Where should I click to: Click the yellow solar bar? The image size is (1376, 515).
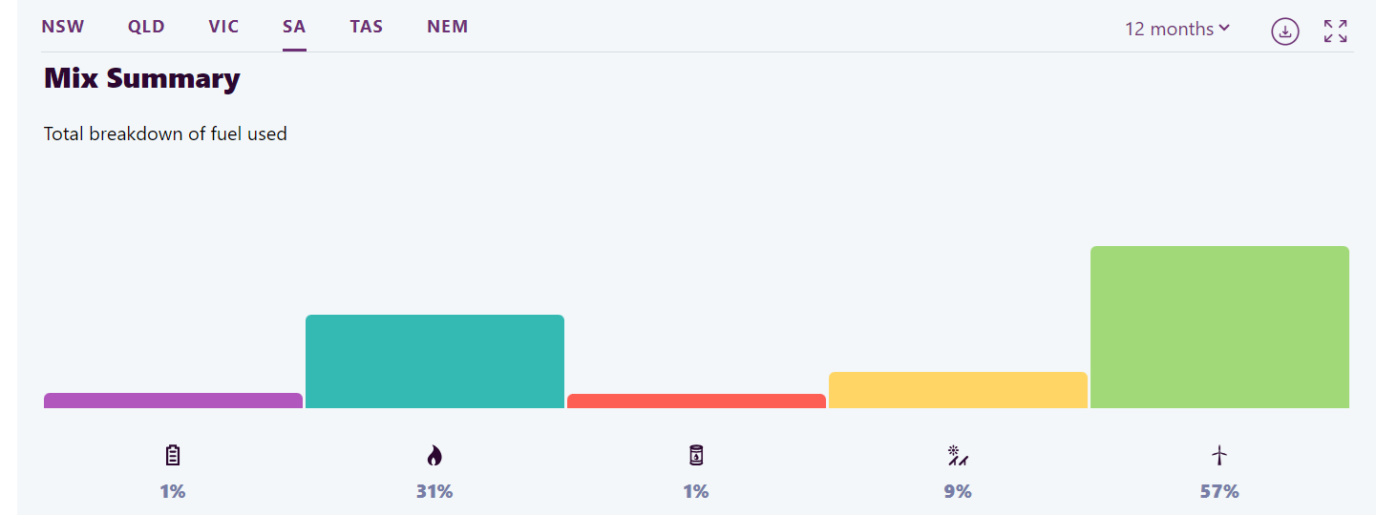[958, 390]
